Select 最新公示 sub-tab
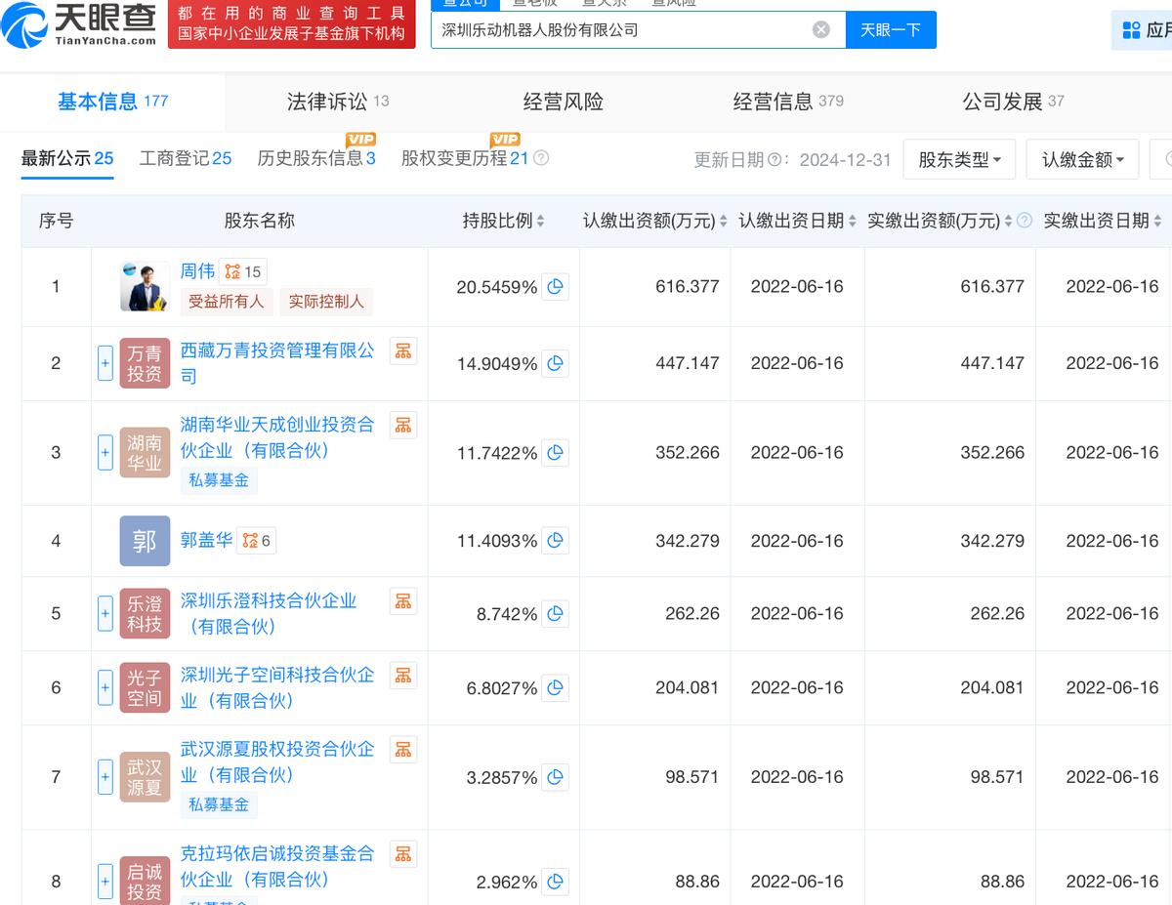The width and height of the screenshot is (1172, 905). point(67,158)
